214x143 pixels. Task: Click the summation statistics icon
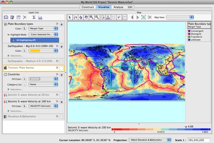[x=34, y=17]
